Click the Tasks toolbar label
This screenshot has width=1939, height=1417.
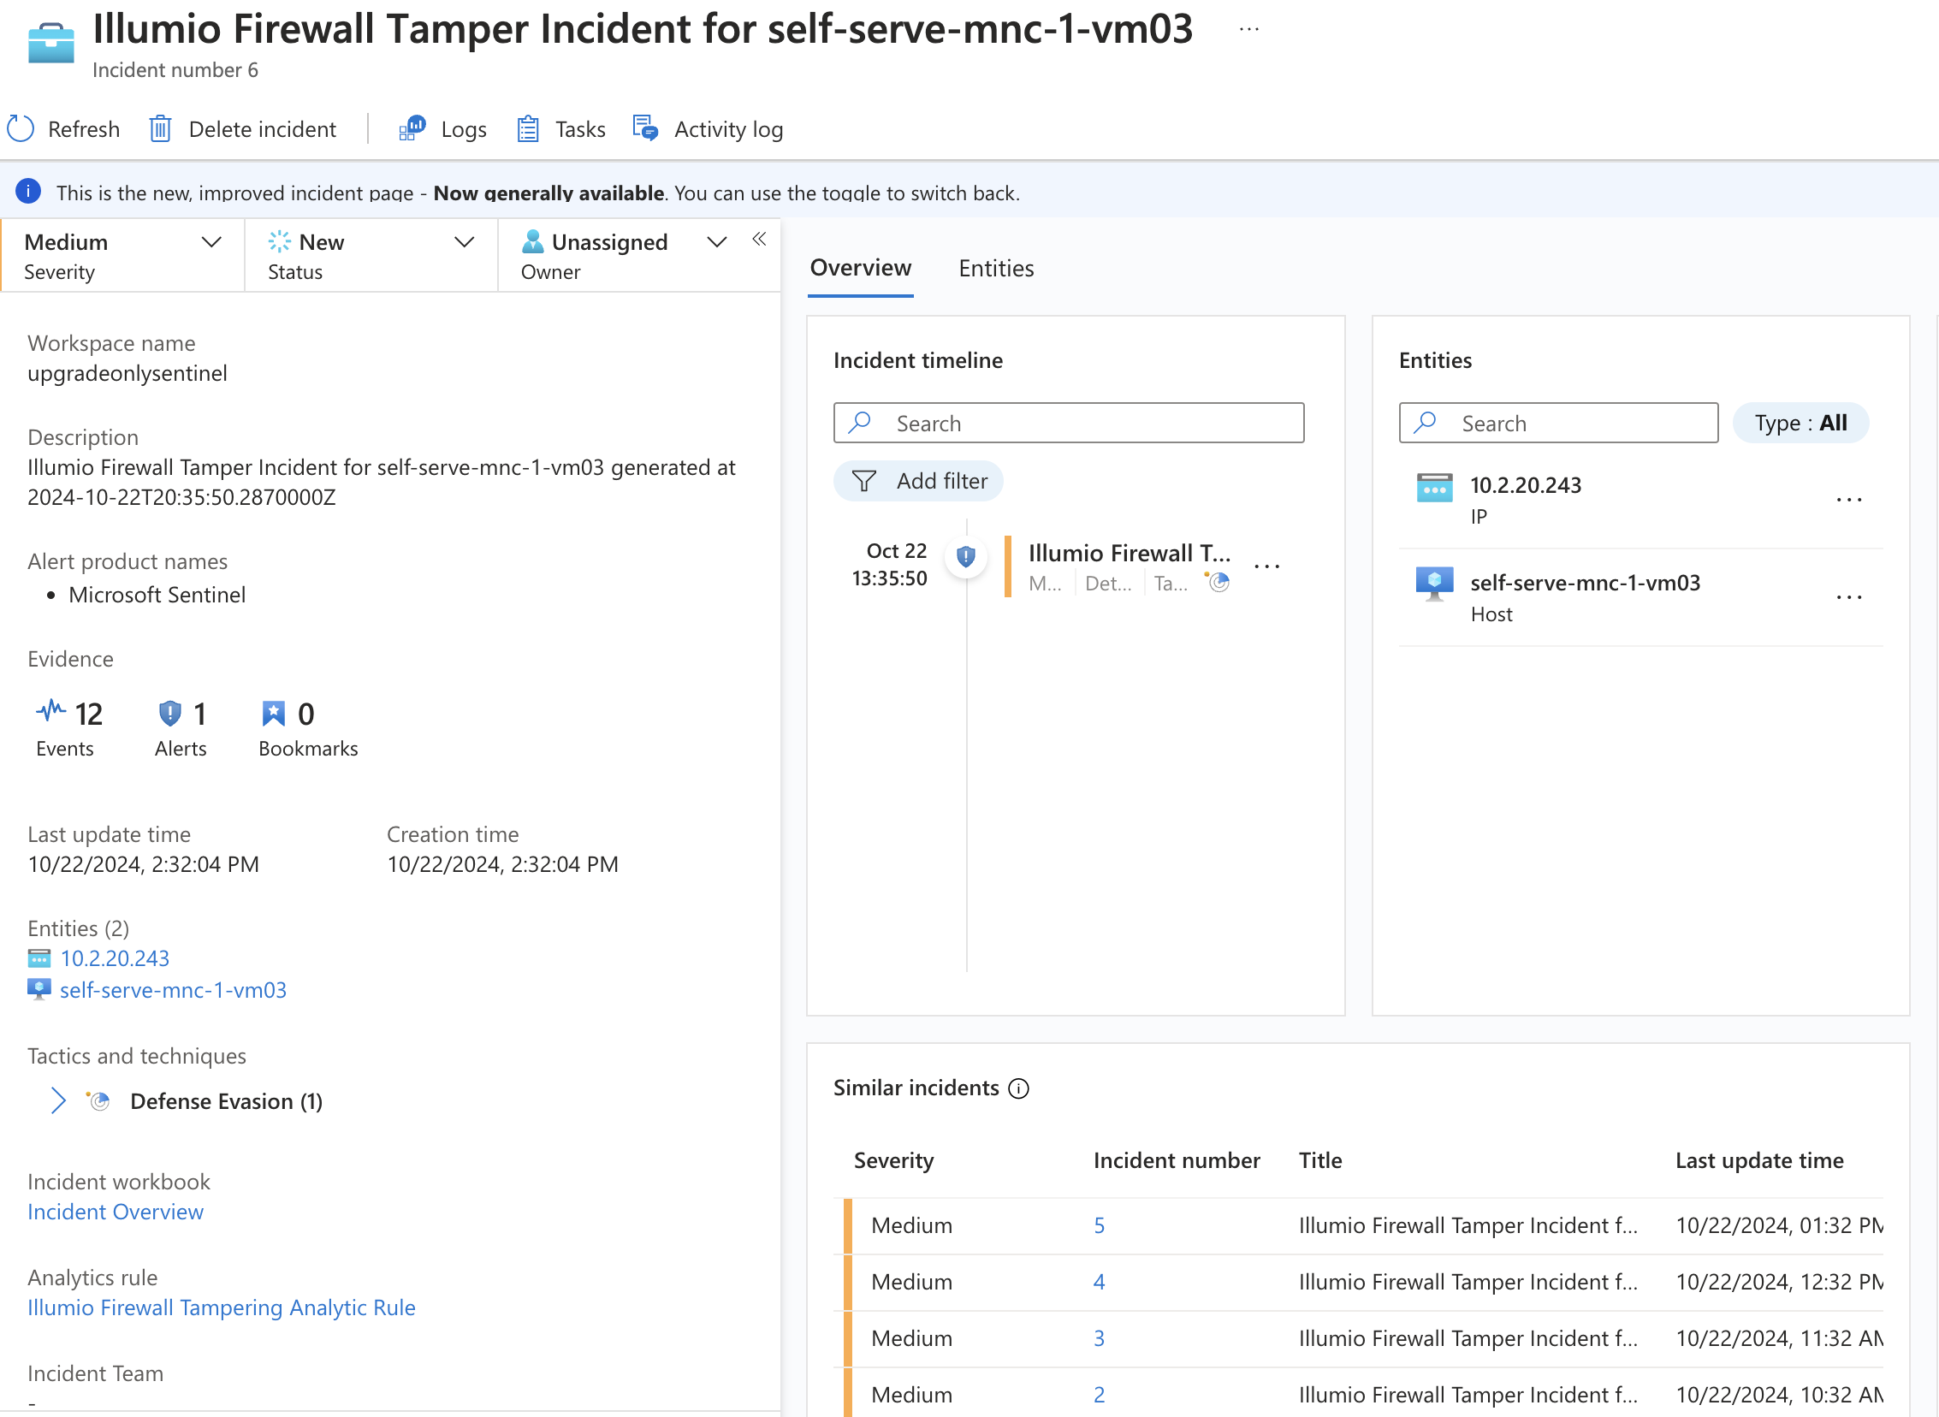coord(580,128)
